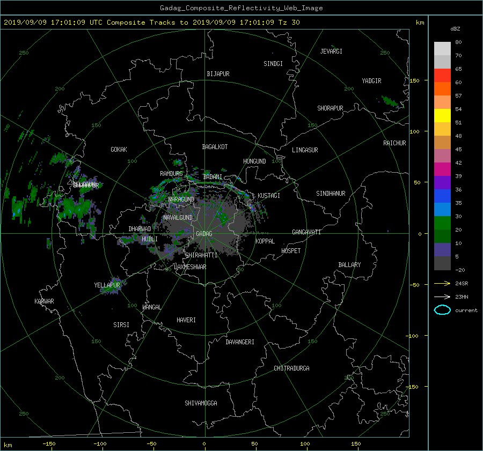Click the BADAMI place label

pos(213,177)
